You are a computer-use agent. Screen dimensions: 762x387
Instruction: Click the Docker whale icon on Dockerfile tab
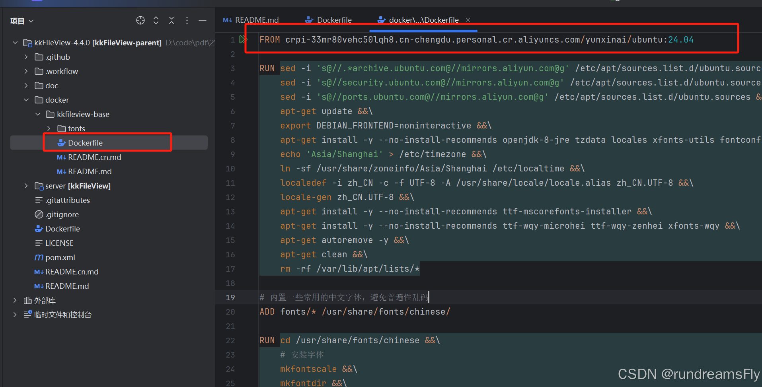pyautogui.click(x=309, y=19)
